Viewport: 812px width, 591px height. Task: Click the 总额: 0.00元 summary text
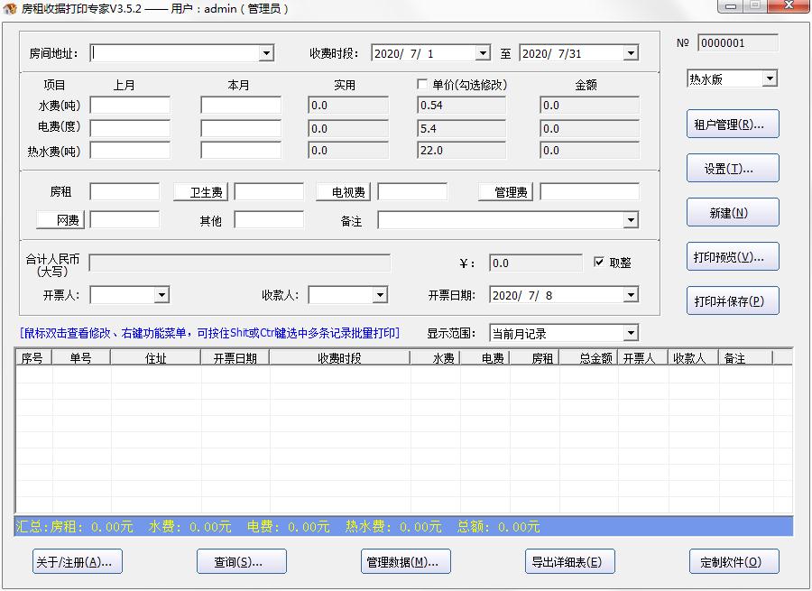[x=499, y=527]
